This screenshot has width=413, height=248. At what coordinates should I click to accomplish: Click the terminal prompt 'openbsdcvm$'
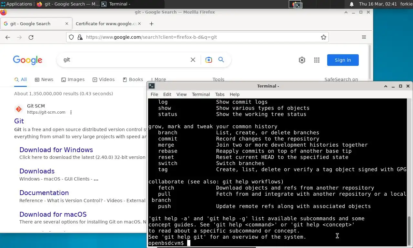(x=166, y=243)
